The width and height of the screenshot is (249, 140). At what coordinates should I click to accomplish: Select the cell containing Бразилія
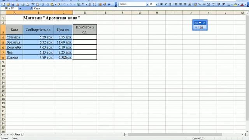coord(14,42)
